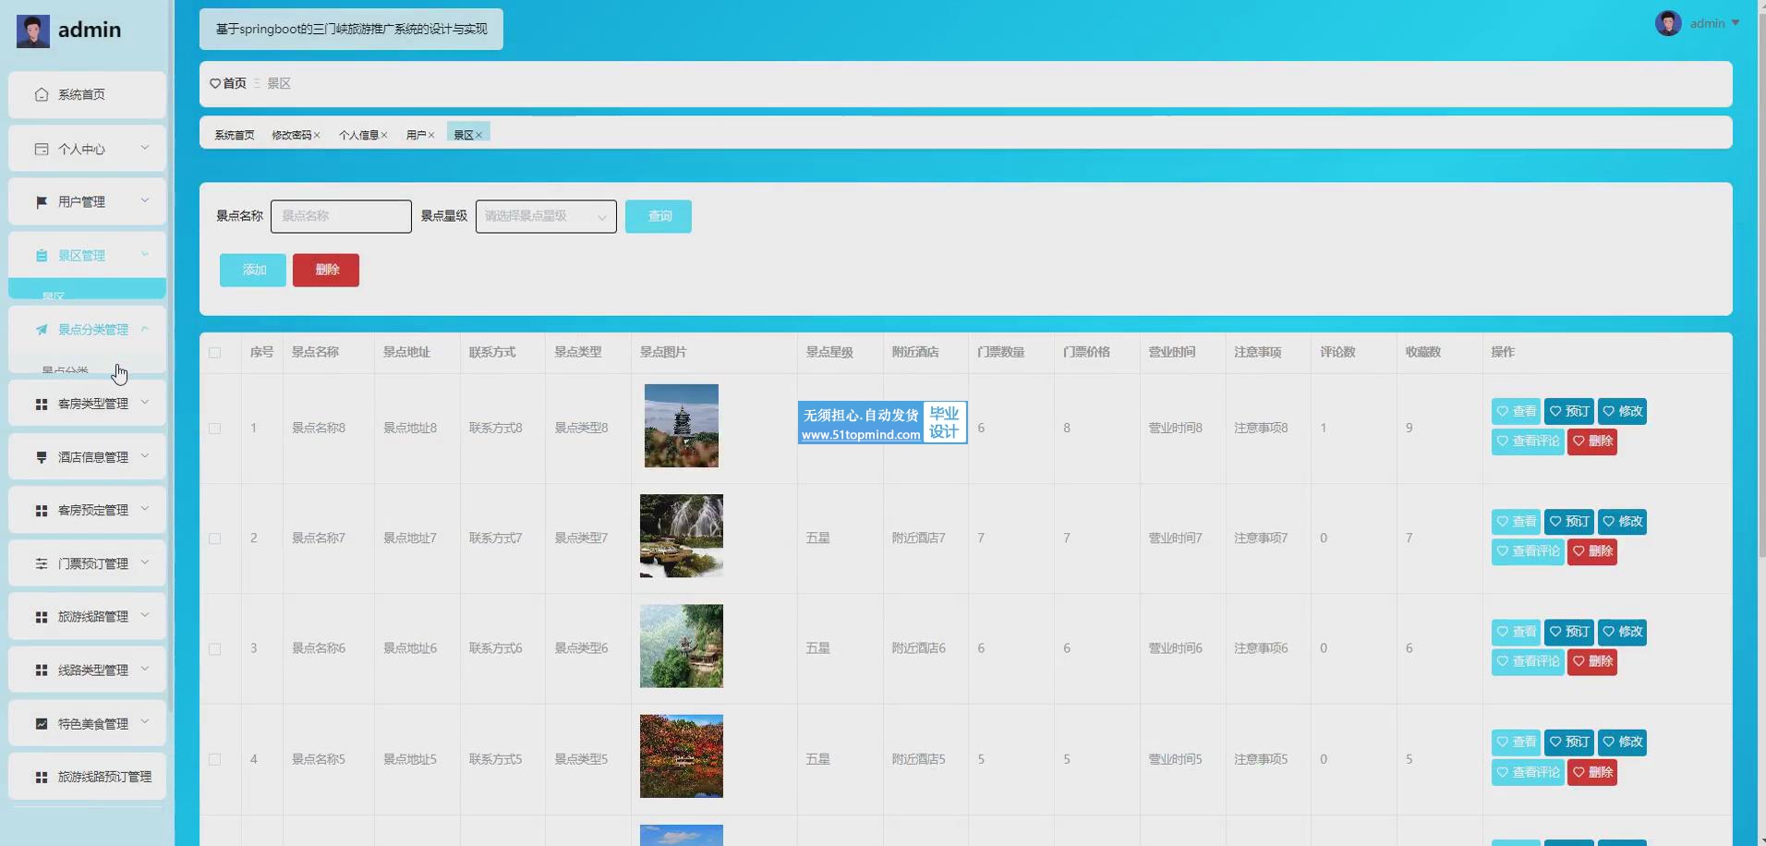Switch to the 系统首页 tab

235,135
